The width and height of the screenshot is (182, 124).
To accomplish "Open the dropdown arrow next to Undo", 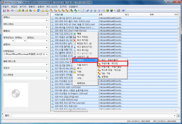I will (15, 11).
